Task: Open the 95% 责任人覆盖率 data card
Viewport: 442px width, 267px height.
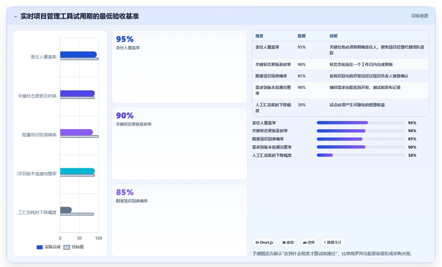Action: [179, 67]
